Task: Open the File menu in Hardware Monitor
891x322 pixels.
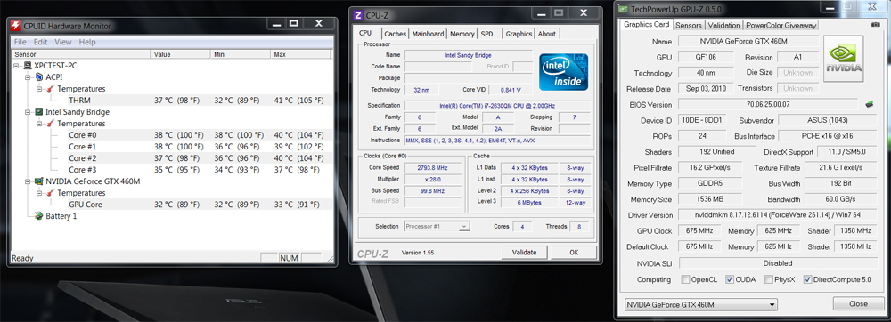Action: tap(20, 42)
